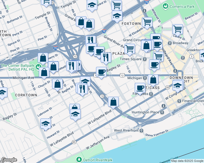The image size is (204, 163).
Task: Select the CORKTOWN neighborhood label
Action: coord(26,95)
